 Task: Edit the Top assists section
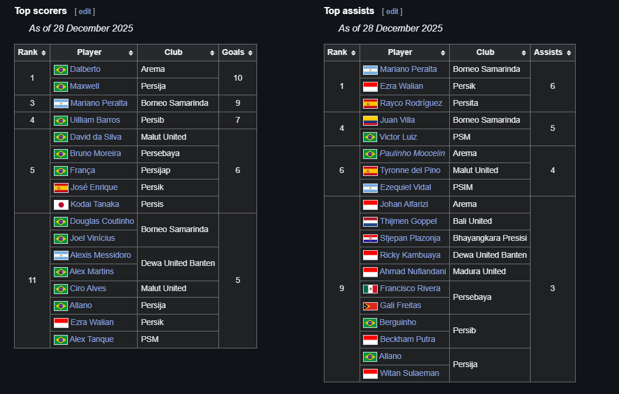[x=392, y=12]
